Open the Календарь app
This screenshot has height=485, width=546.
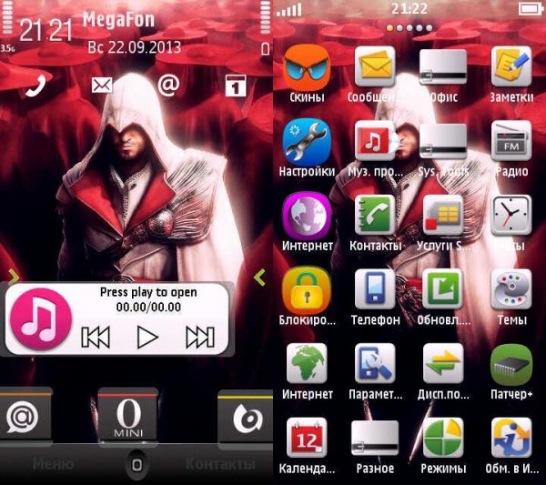pyautogui.click(x=307, y=438)
